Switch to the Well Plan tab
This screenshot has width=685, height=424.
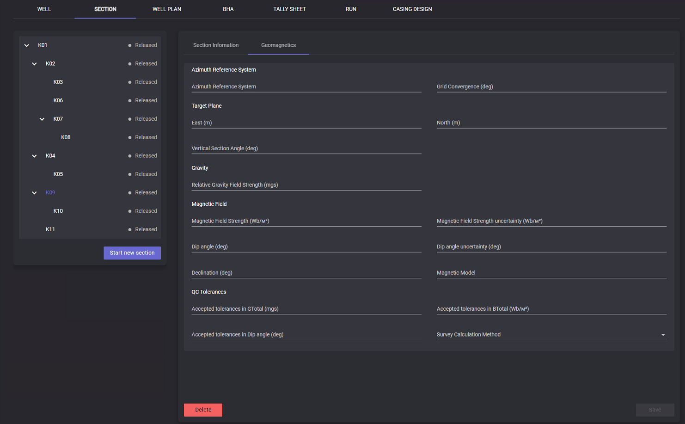coord(167,9)
